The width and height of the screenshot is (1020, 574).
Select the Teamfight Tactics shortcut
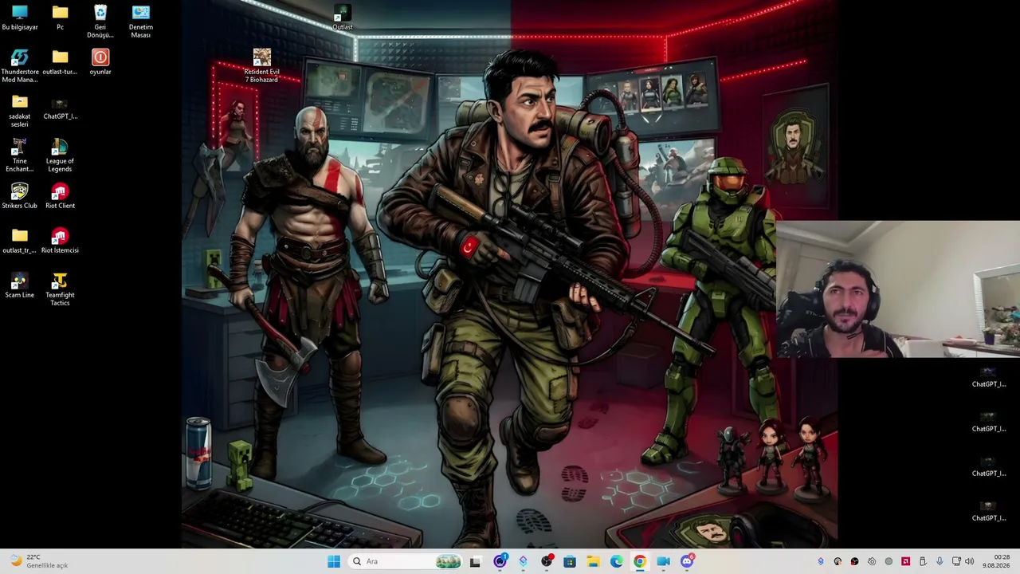pyautogui.click(x=60, y=289)
